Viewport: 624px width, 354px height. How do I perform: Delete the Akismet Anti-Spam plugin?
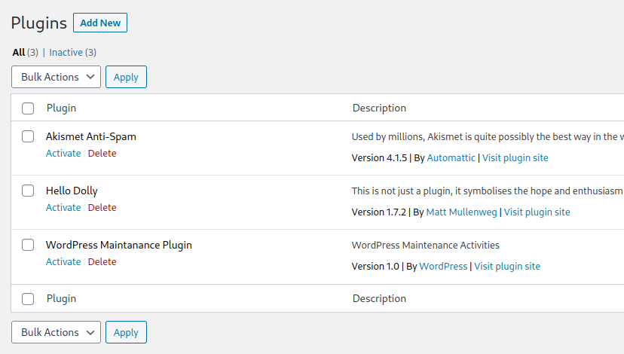[x=102, y=154]
